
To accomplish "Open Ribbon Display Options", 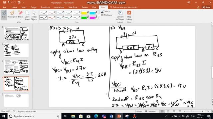I will (189, 2).
